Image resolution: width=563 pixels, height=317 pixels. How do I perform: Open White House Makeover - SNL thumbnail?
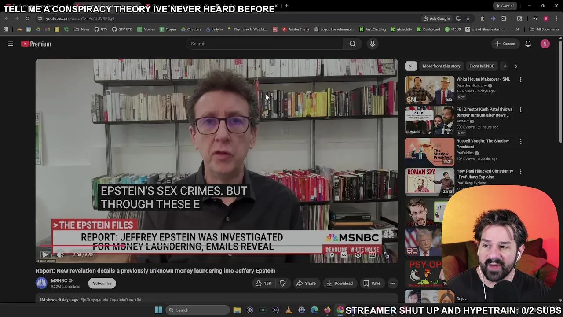(x=429, y=90)
